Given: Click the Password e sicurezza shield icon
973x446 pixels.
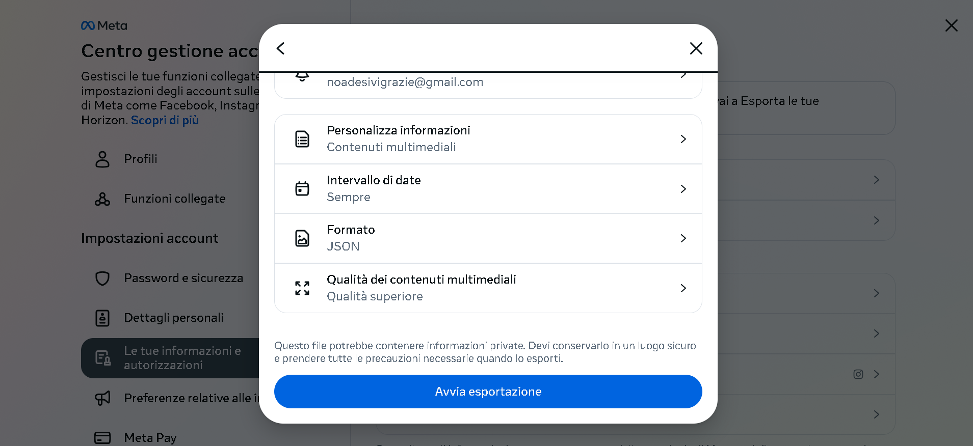Looking at the screenshot, I should tap(102, 278).
